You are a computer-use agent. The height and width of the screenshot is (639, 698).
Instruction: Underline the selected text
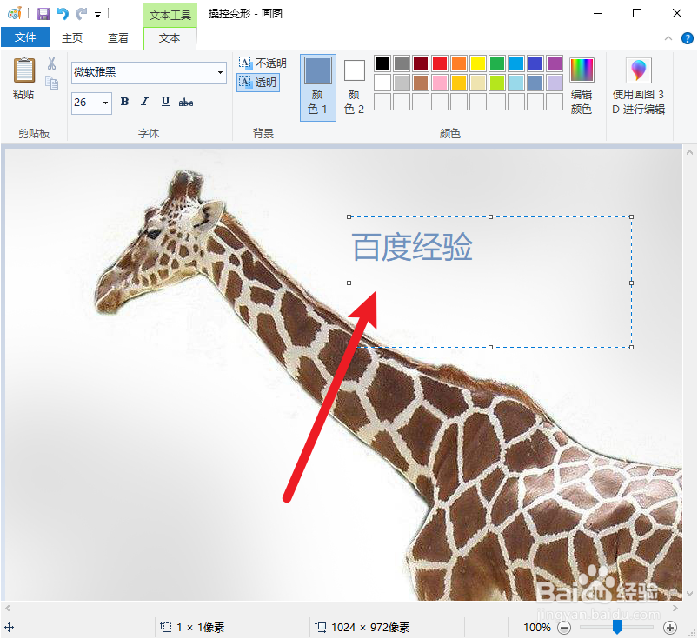(x=165, y=103)
